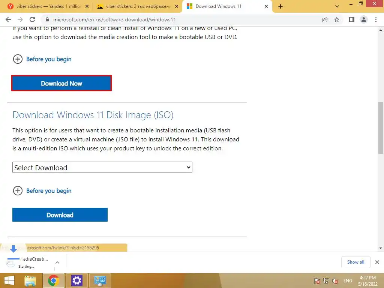Close the viber stickers Yandex tab
Screen dimensions: 384x288
click(87, 7)
